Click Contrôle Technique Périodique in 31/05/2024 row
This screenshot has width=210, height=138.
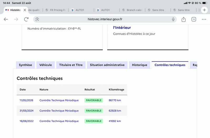[x=59, y=111]
